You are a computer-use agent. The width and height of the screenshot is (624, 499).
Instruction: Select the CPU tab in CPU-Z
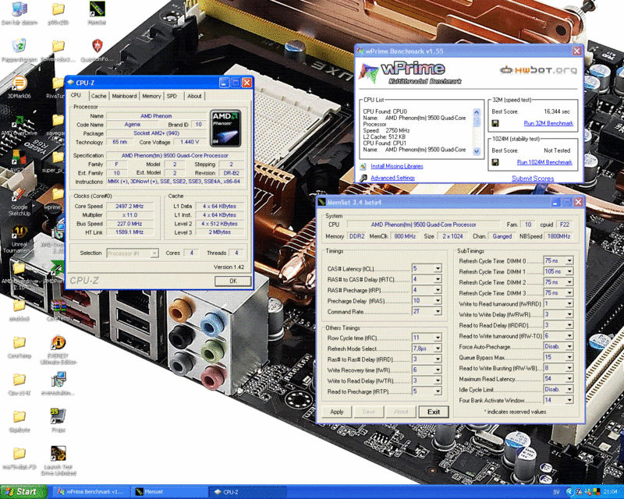pyautogui.click(x=76, y=95)
